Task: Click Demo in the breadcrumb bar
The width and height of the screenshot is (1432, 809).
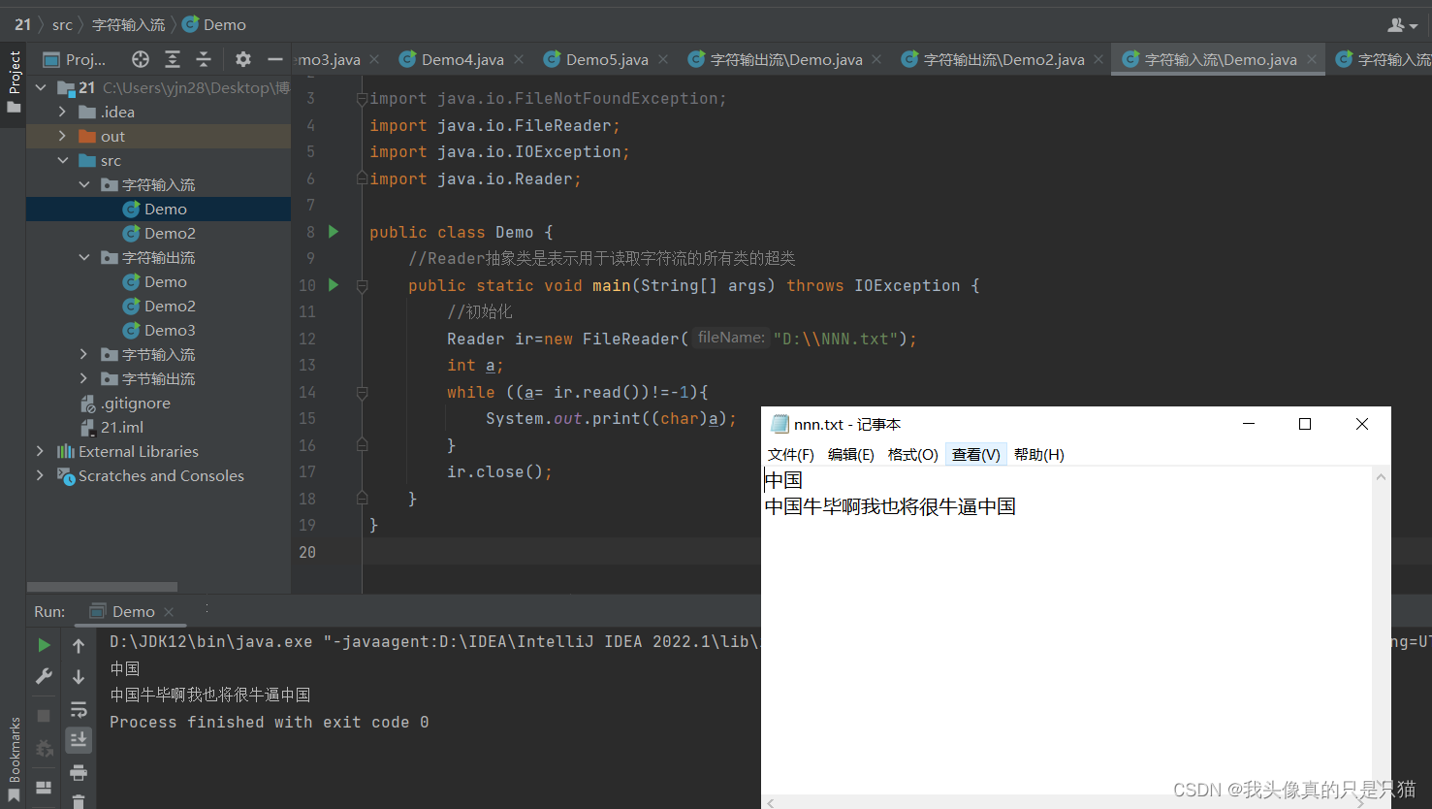Action: click(215, 24)
